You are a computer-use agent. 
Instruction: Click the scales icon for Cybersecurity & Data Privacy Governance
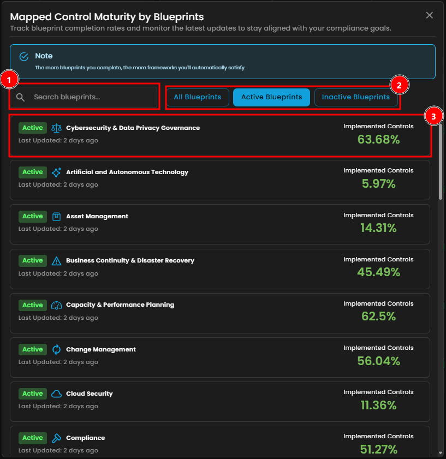click(x=57, y=128)
